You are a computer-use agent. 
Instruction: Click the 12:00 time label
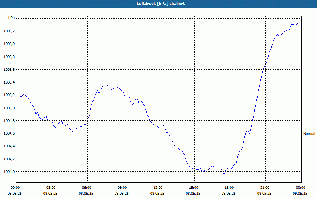[x=158, y=187]
